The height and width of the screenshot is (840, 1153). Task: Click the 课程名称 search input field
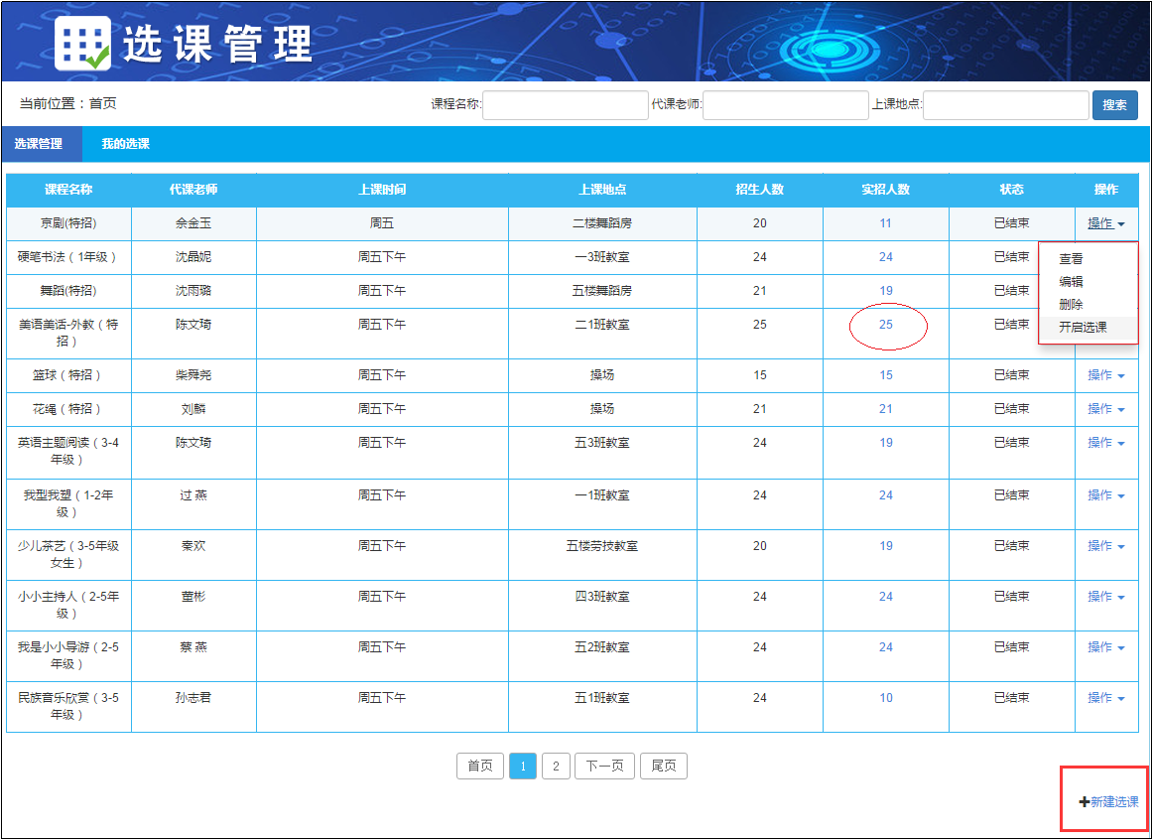click(x=565, y=105)
